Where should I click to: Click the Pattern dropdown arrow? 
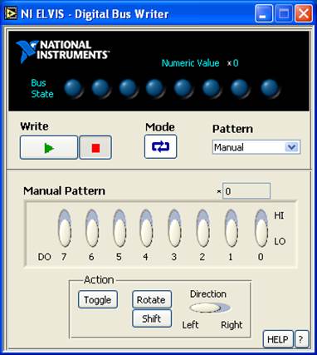(x=292, y=147)
